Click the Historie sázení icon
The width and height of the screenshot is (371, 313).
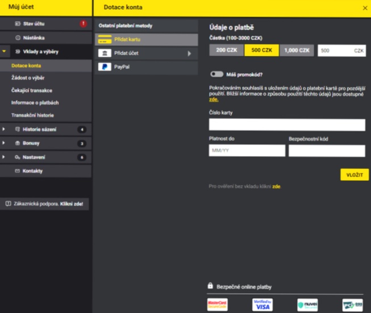pyautogui.click(x=18, y=129)
